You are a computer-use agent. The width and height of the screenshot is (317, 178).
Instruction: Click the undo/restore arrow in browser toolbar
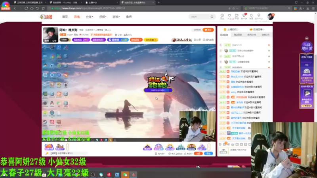(x=37, y=8)
